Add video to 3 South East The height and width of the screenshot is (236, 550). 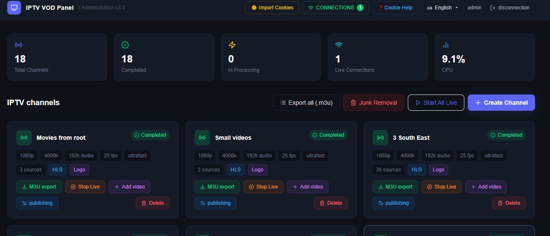[486, 187]
